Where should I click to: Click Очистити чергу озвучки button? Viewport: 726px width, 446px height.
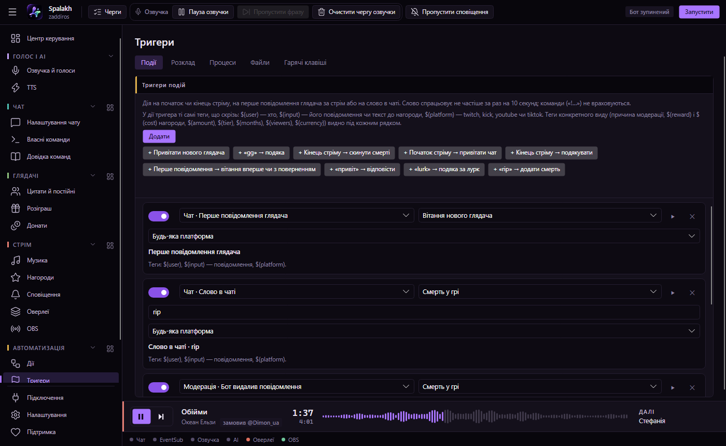pos(356,12)
